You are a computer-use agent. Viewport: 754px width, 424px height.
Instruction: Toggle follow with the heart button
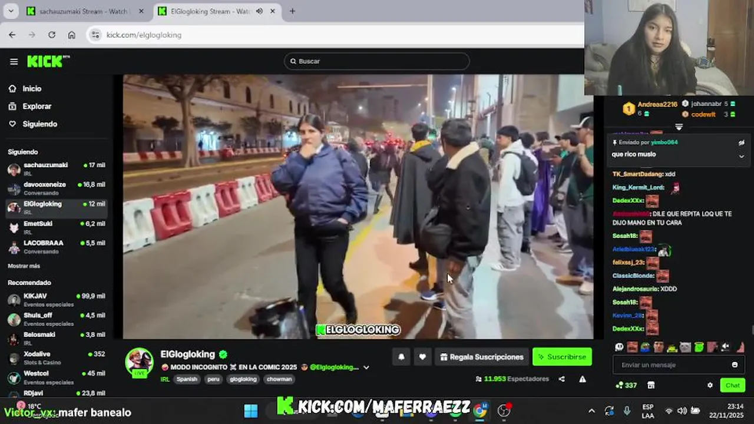coord(422,357)
